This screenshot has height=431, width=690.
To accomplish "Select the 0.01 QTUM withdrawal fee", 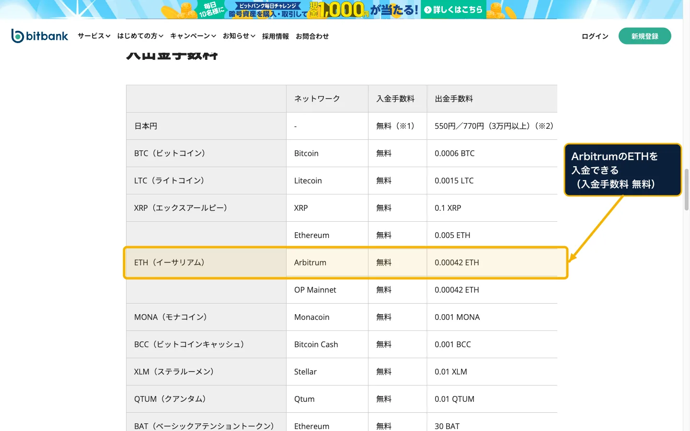I will 455,399.
